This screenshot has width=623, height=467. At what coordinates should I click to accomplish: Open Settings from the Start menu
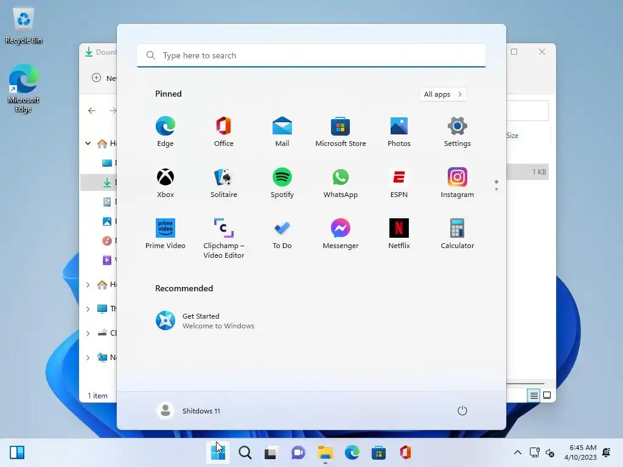(458, 132)
